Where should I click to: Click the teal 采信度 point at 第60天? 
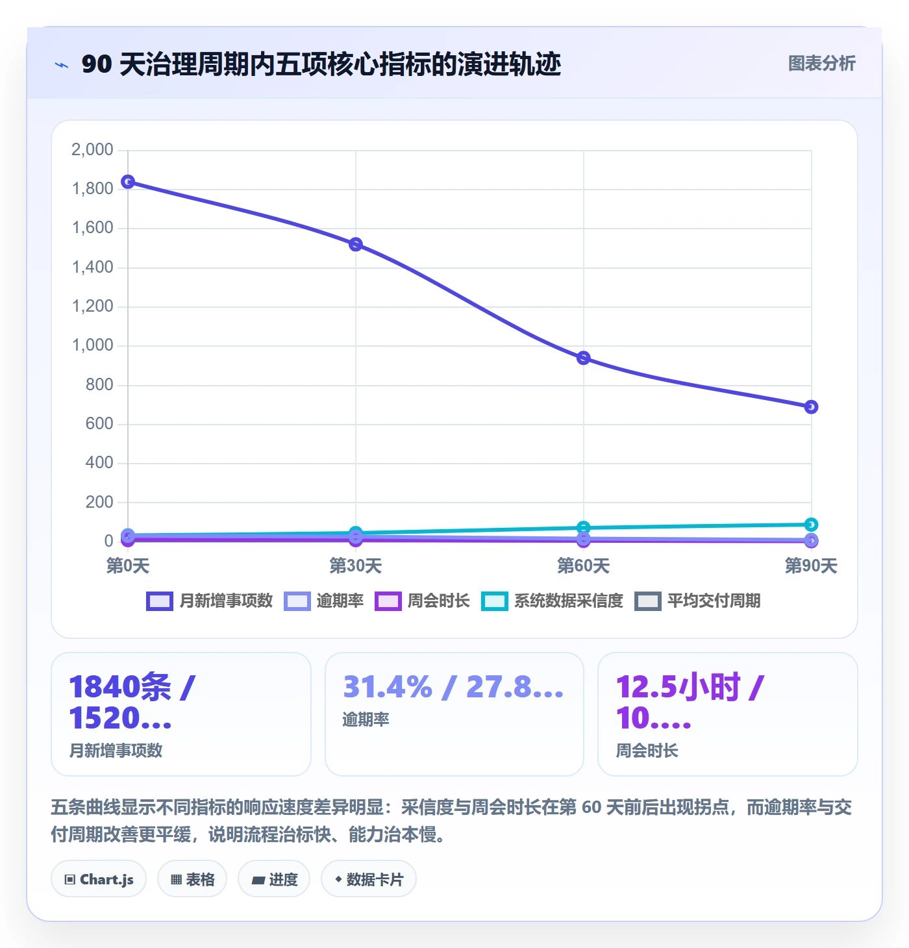[x=584, y=528]
